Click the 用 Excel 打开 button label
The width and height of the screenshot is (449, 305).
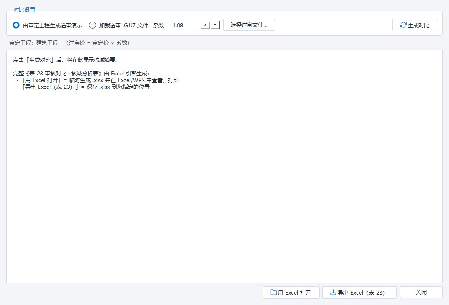(x=294, y=293)
